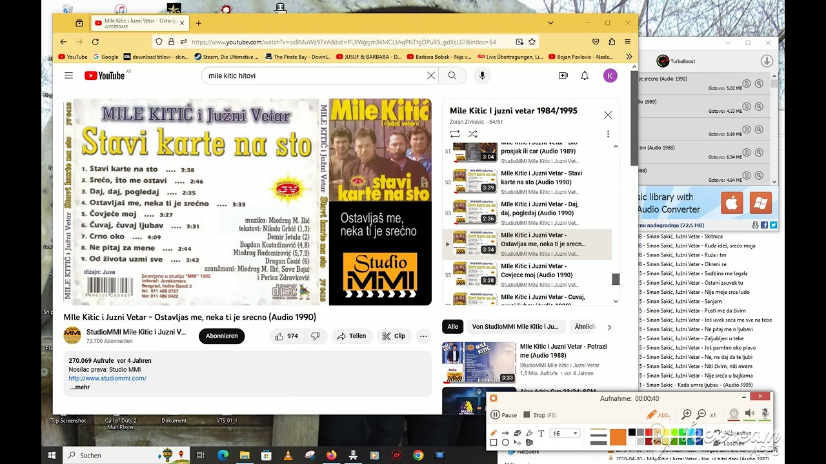The image size is (826, 464).
Task: Select the rectangle shape tool in the recorder
Action: pyautogui.click(x=494, y=443)
